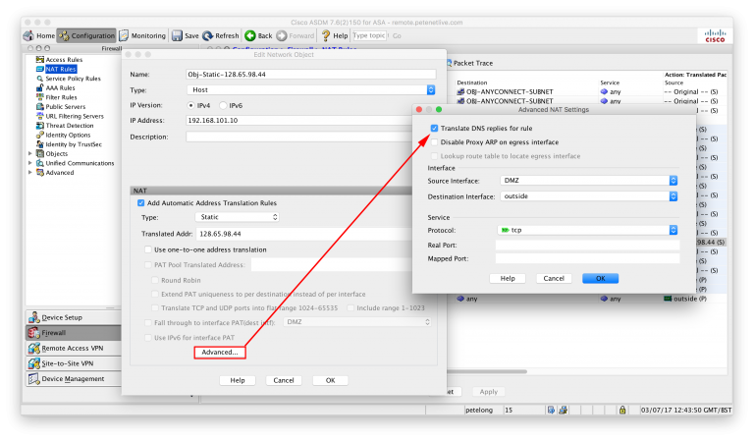Select the IPv4 radio button

coord(190,105)
